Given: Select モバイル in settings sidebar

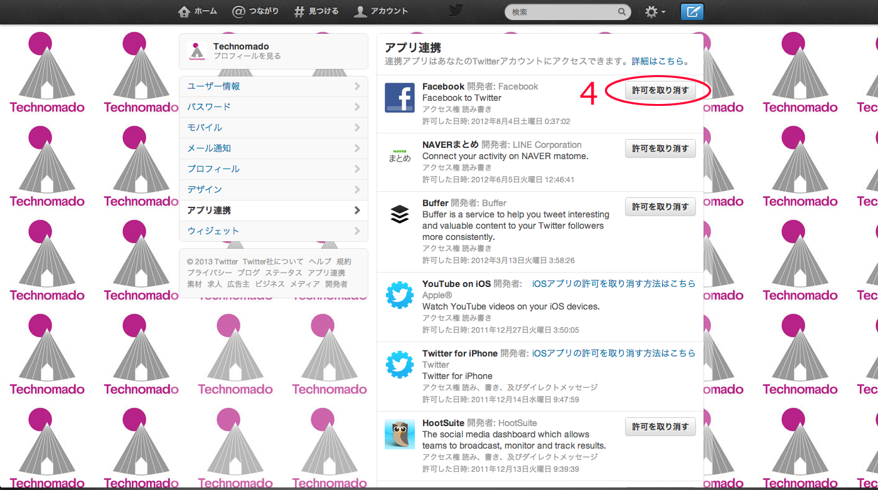Looking at the screenshot, I should click(x=274, y=128).
